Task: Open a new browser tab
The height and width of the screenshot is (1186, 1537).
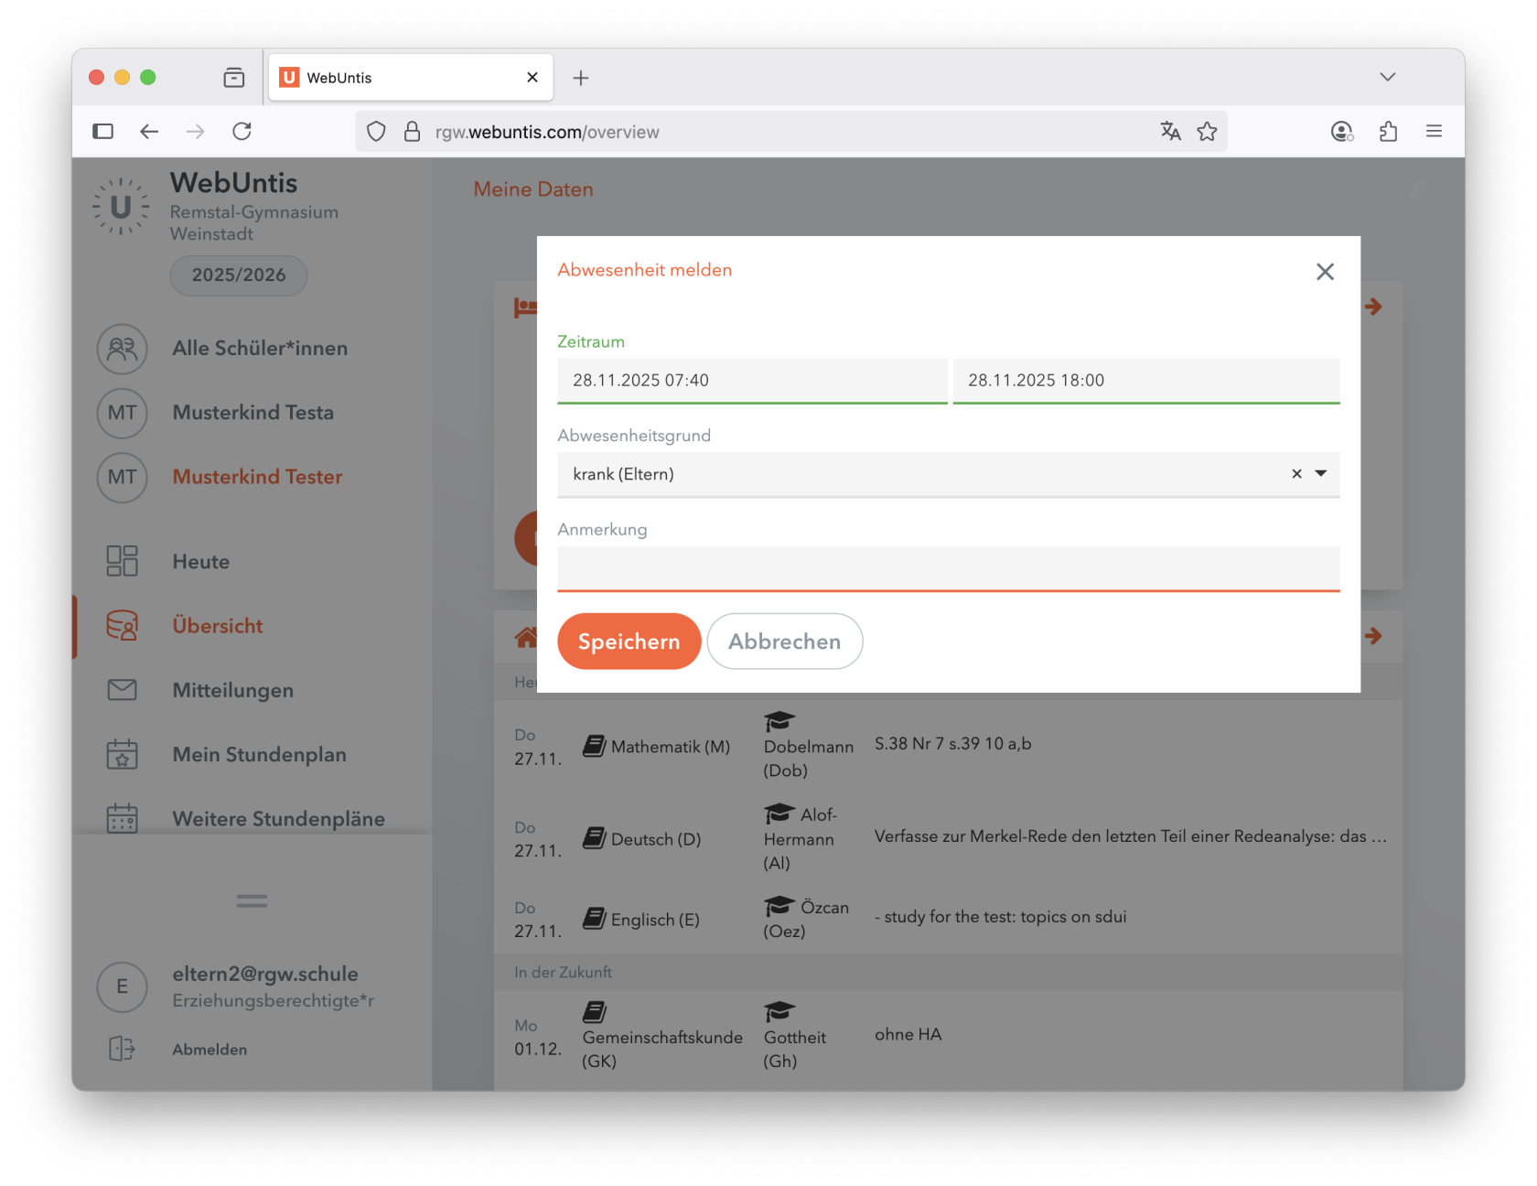Action: 581,78
